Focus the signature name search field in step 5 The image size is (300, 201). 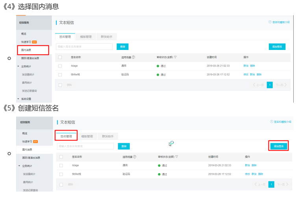pos(85,146)
